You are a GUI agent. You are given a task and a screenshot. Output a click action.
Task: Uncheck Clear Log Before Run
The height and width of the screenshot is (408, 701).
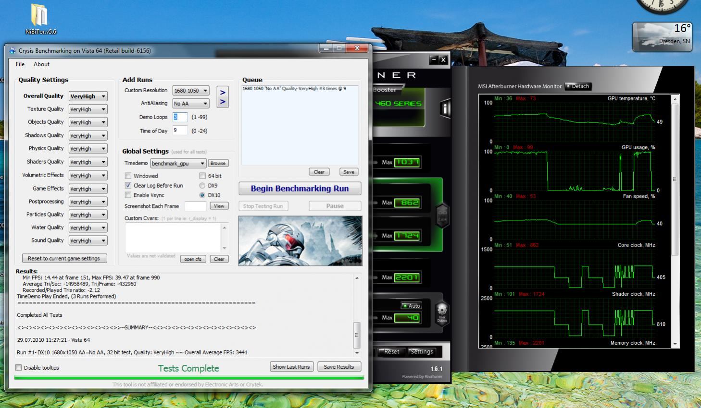(x=128, y=185)
